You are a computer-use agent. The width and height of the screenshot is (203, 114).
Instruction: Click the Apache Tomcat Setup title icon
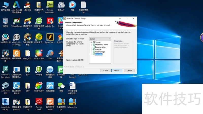[65, 18]
